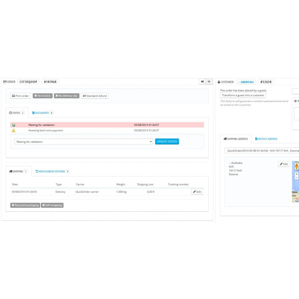Click the Carrier column header

pos(80,184)
